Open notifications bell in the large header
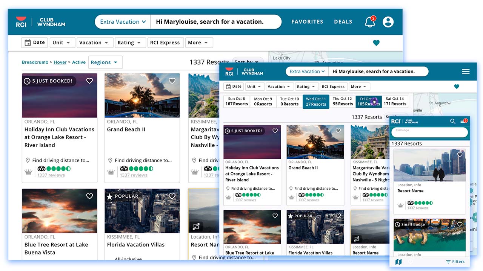This screenshot has width=483, height=271. [370, 22]
